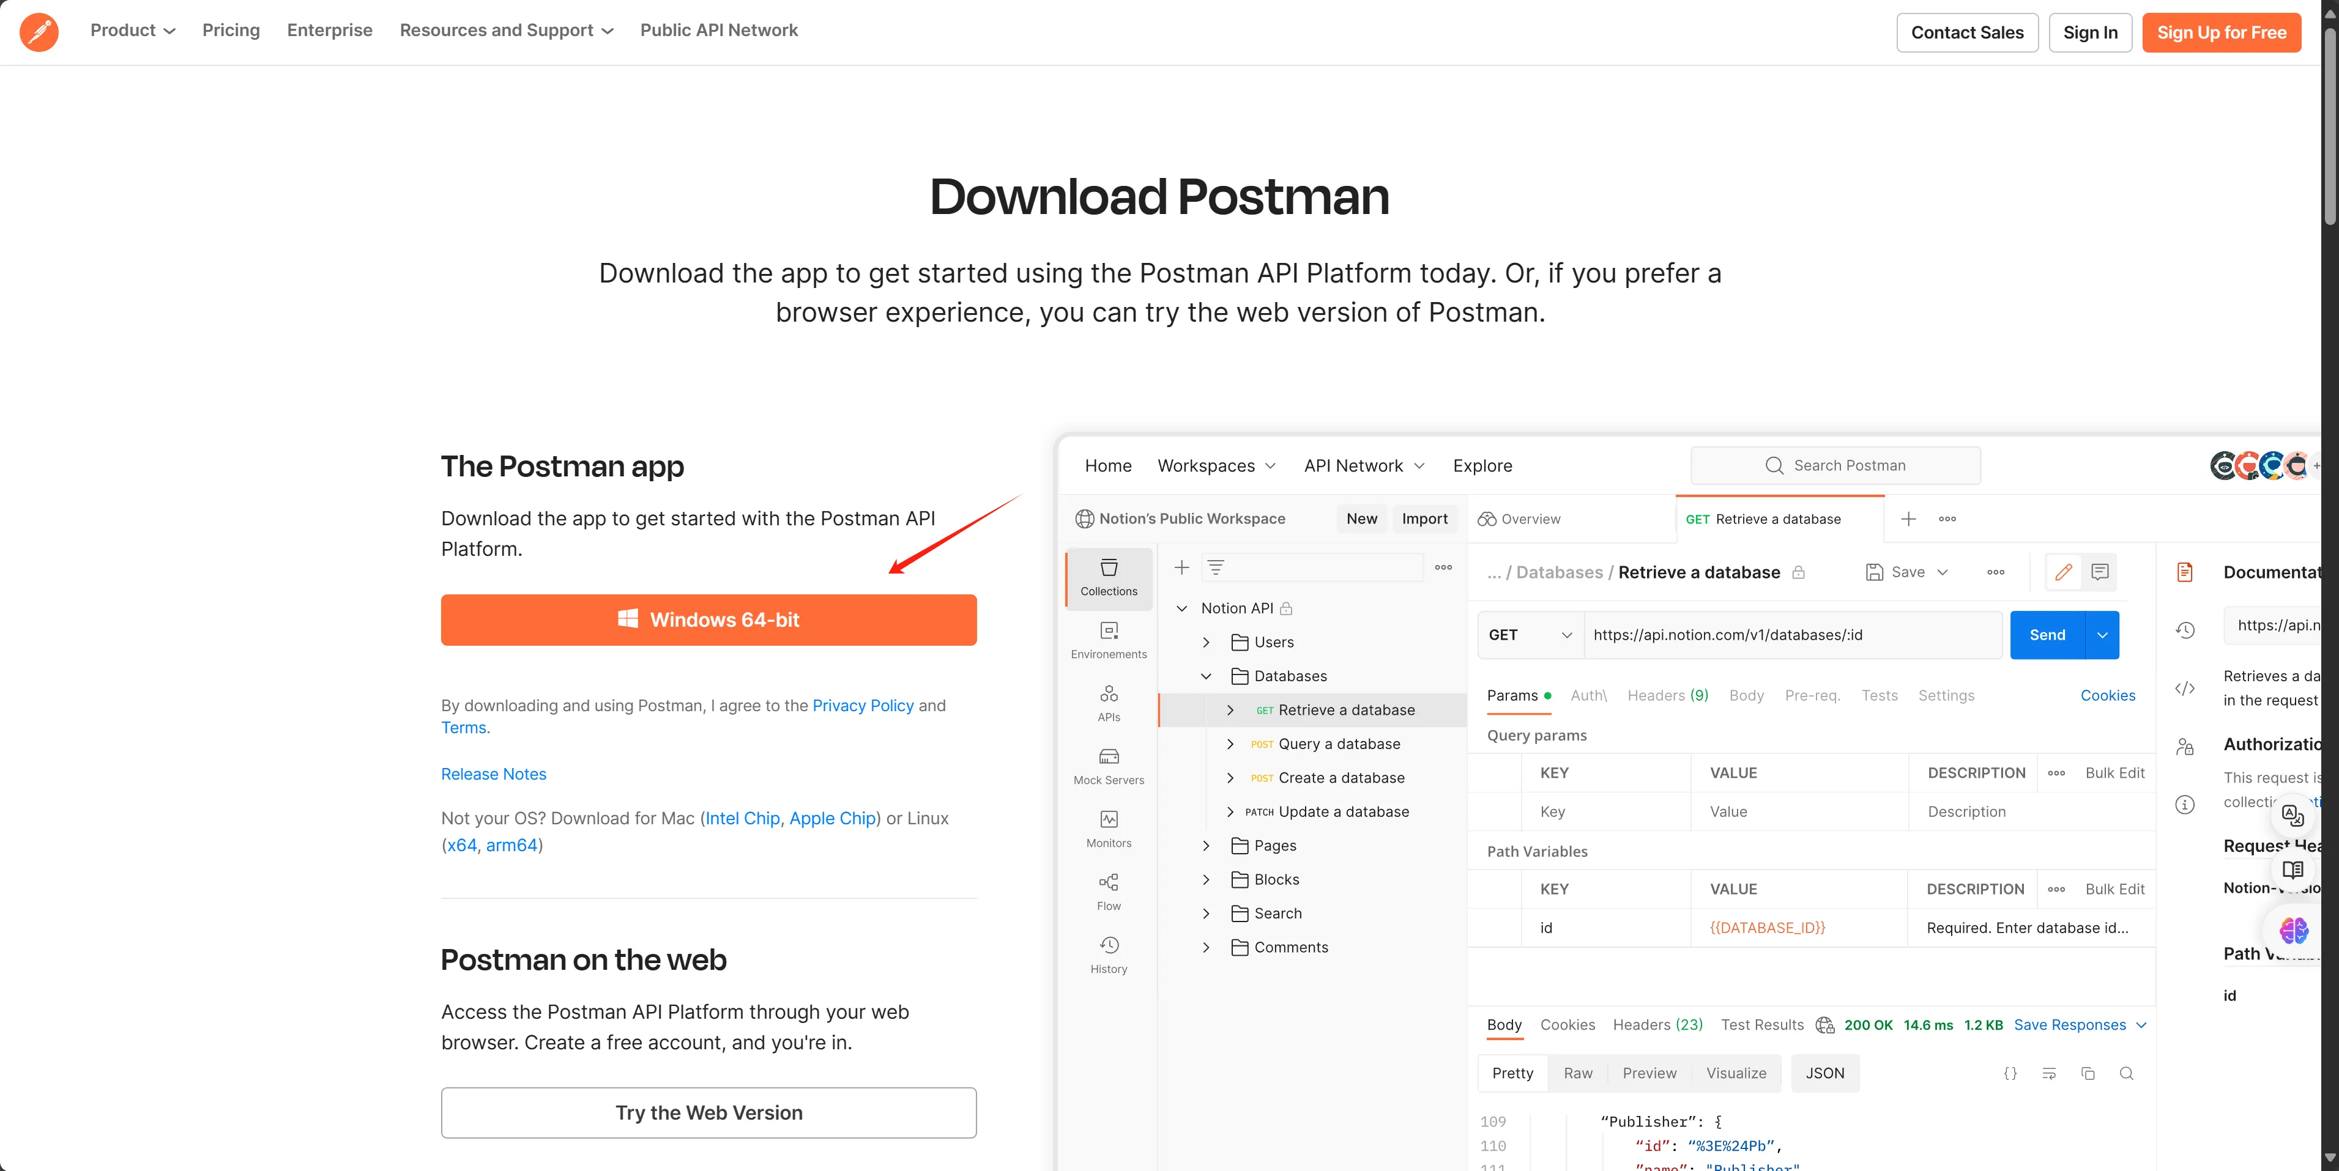Expand the Users folder
2339x1171 pixels.
coord(1206,643)
